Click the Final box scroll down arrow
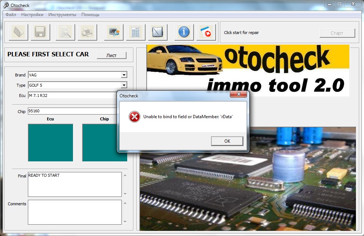The width and height of the screenshot is (364, 236). [x=125, y=194]
